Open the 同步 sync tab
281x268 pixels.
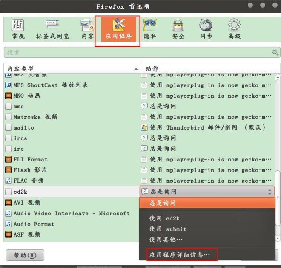pos(206,29)
